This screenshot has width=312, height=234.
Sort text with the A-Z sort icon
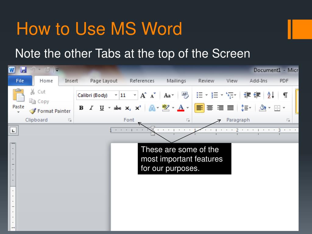coord(271,95)
